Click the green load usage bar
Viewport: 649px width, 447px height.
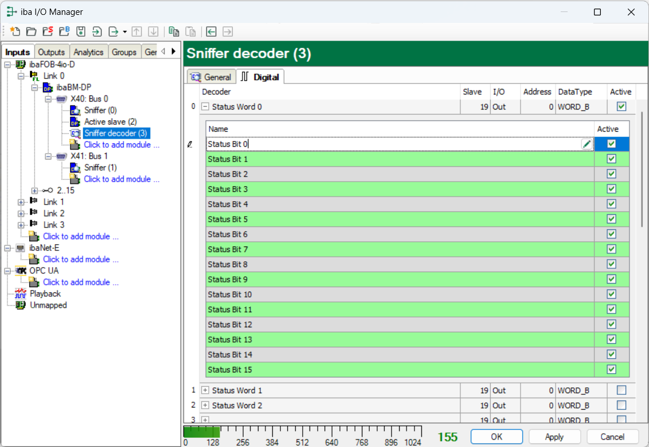coord(201,432)
